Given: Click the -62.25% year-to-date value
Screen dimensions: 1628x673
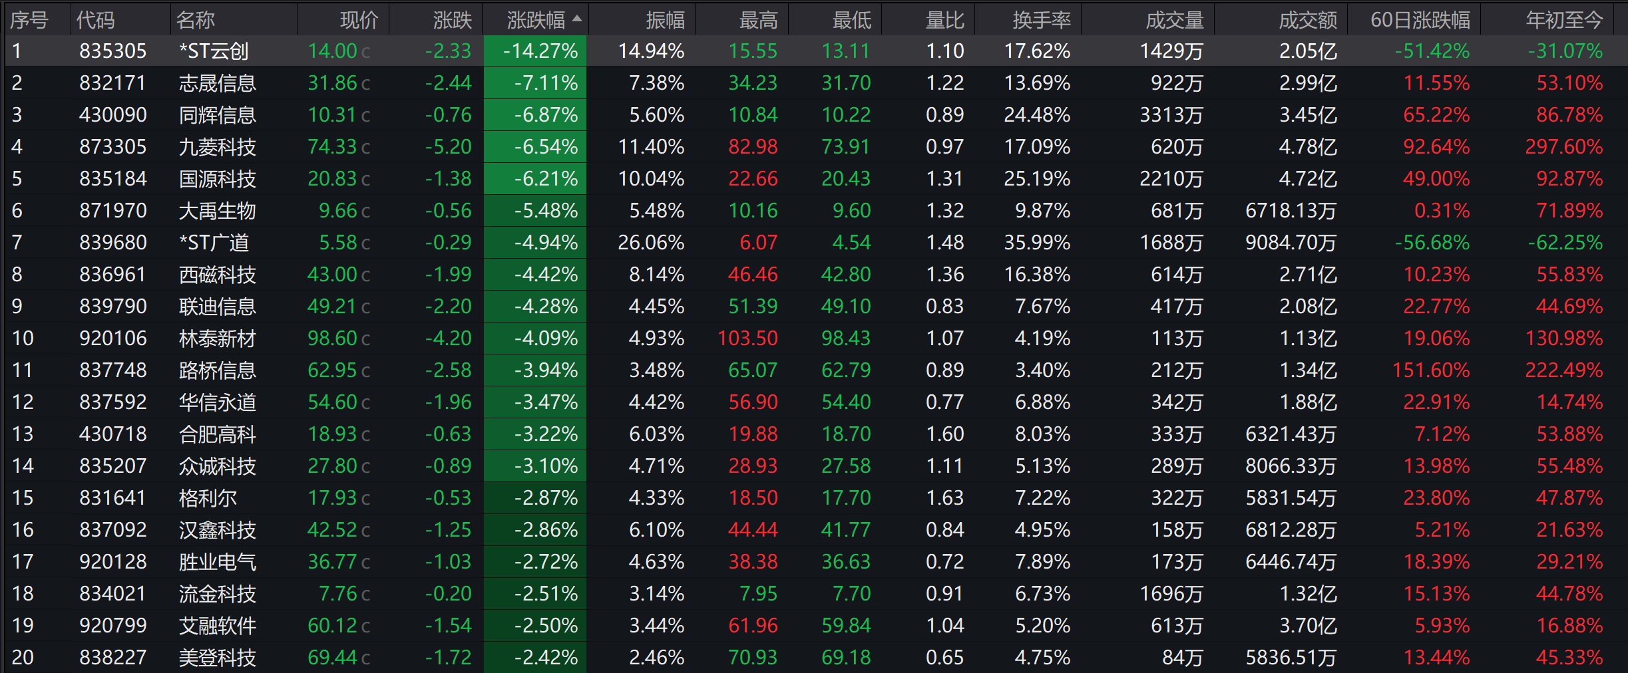Looking at the screenshot, I should coord(1565,243).
